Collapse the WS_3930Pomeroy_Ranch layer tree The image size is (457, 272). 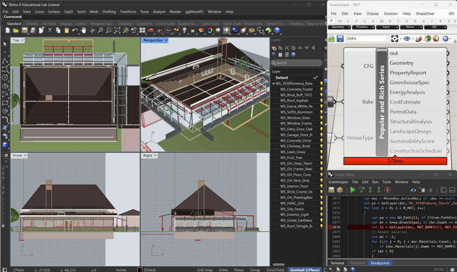[x=274, y=84]
